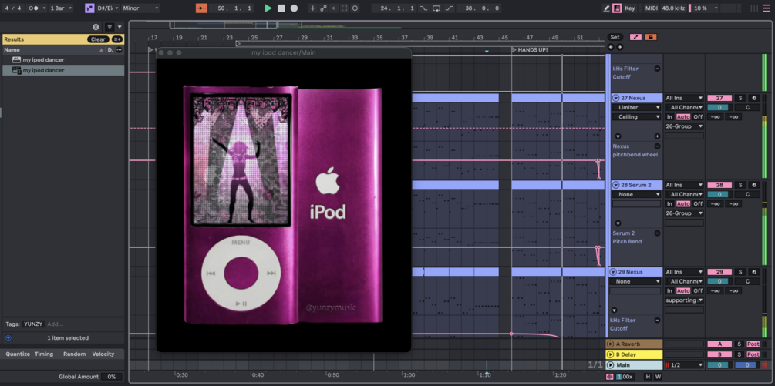This screenshot has height=386, width=775.
Task: Toggle the Computer MIDI Keyboard icon
Action: pyautogui.click(x=617, y=8)
